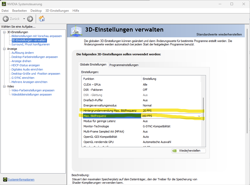Collapse the Anzeige tree node

point(4,49)
